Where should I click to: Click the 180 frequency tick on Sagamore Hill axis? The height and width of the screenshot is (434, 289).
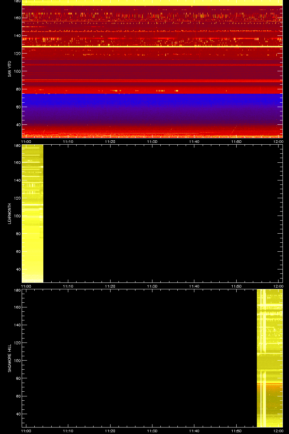(x=17, y=291)
